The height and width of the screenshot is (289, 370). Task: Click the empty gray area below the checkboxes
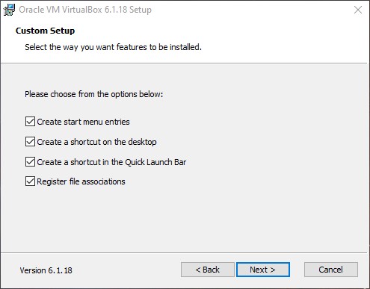[185, 219]
